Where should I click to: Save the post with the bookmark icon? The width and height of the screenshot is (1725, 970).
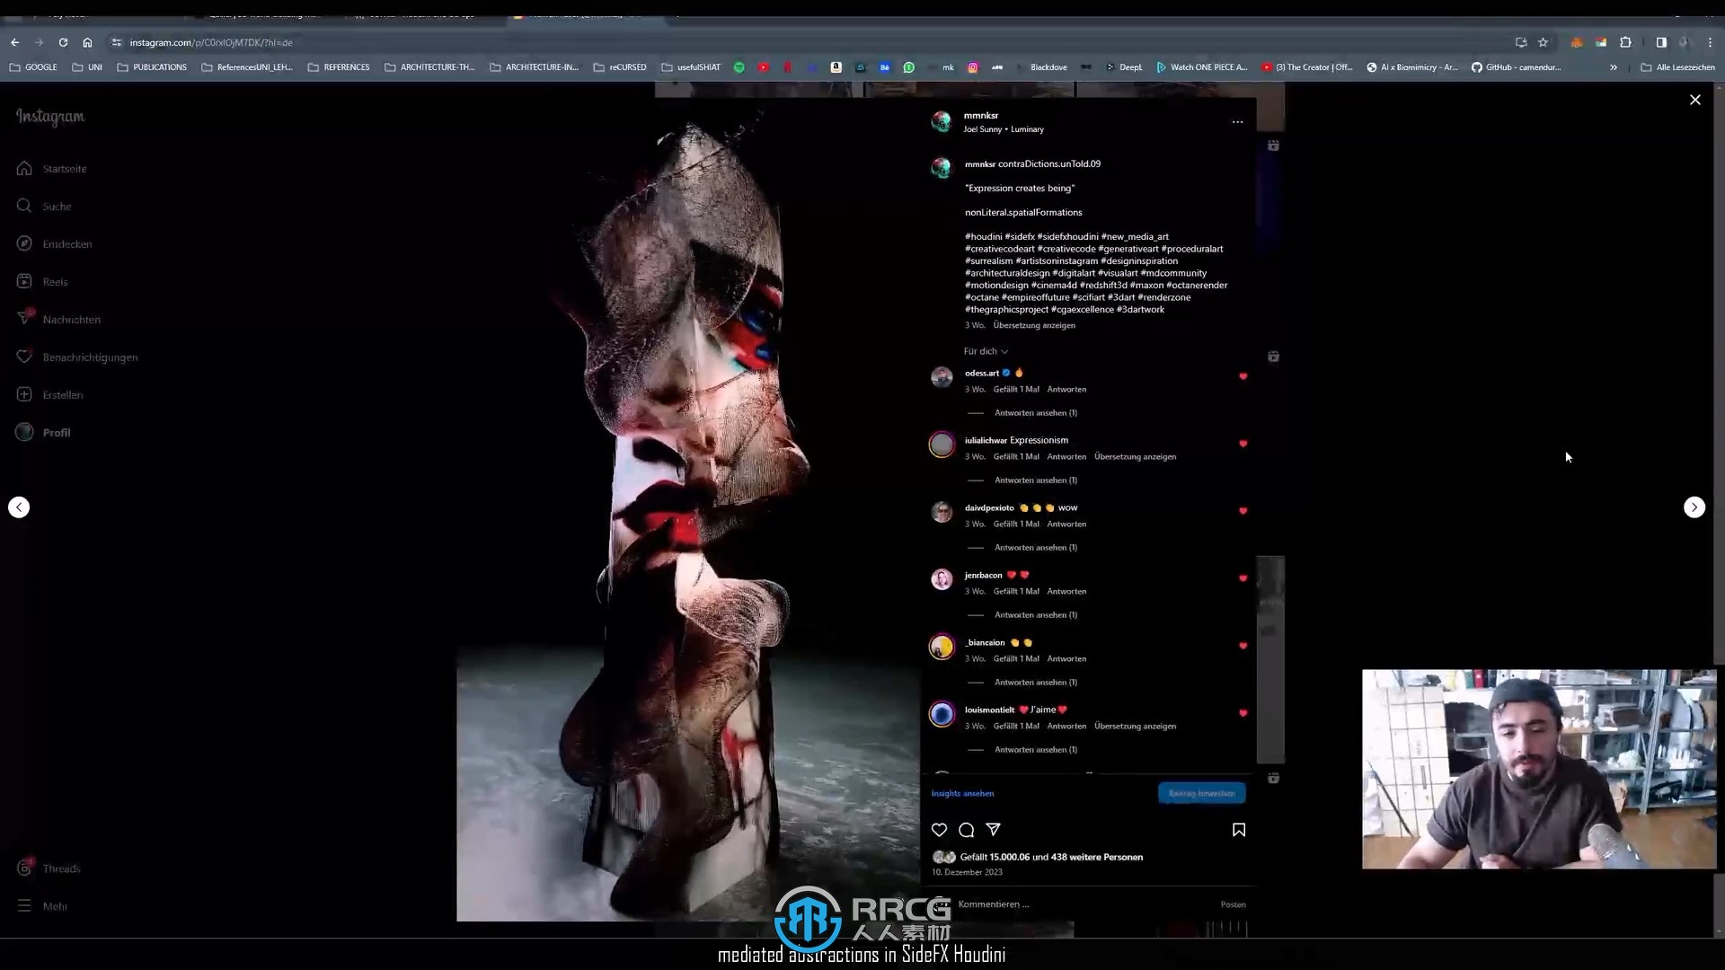pos(1239,830)
